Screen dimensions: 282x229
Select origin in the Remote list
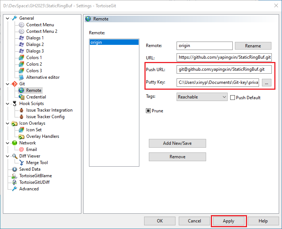(114, 42)
